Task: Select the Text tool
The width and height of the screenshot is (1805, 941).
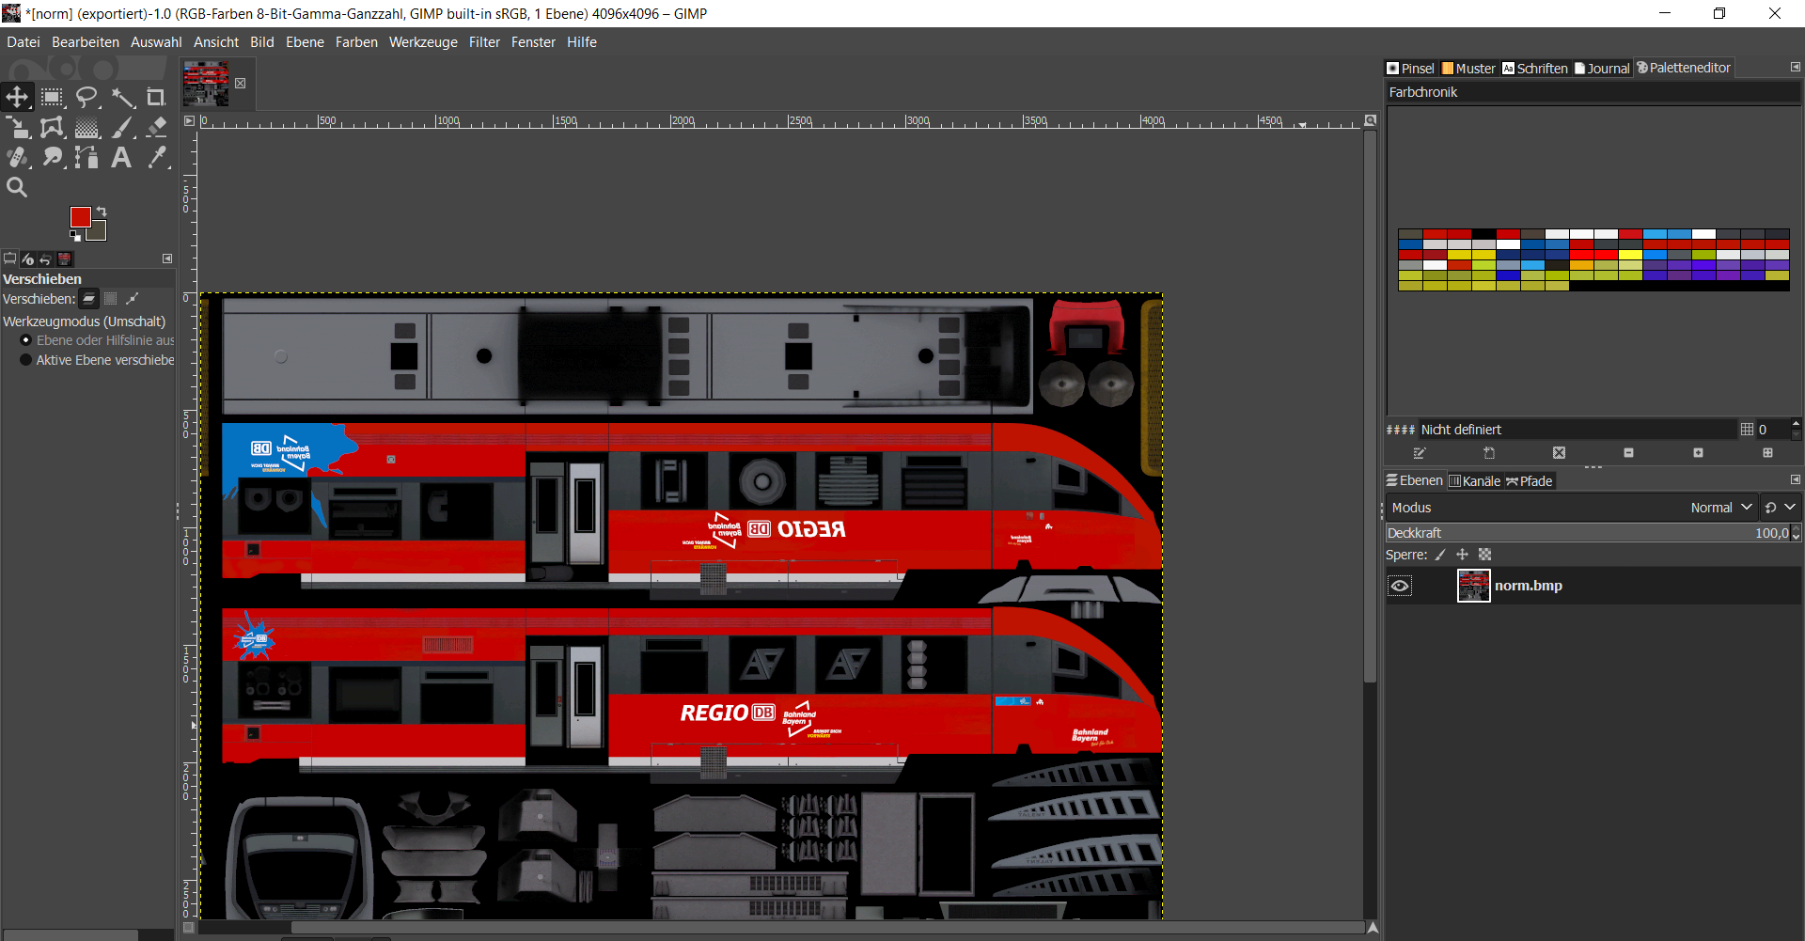Action: pos(121,158)
